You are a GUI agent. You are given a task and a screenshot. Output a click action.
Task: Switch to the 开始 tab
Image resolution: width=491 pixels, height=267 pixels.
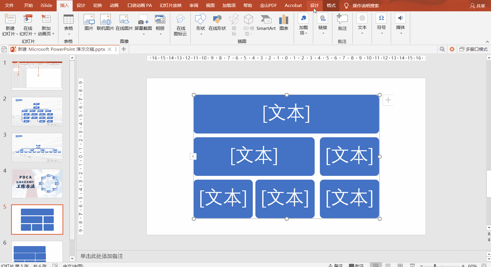[28, 6]
